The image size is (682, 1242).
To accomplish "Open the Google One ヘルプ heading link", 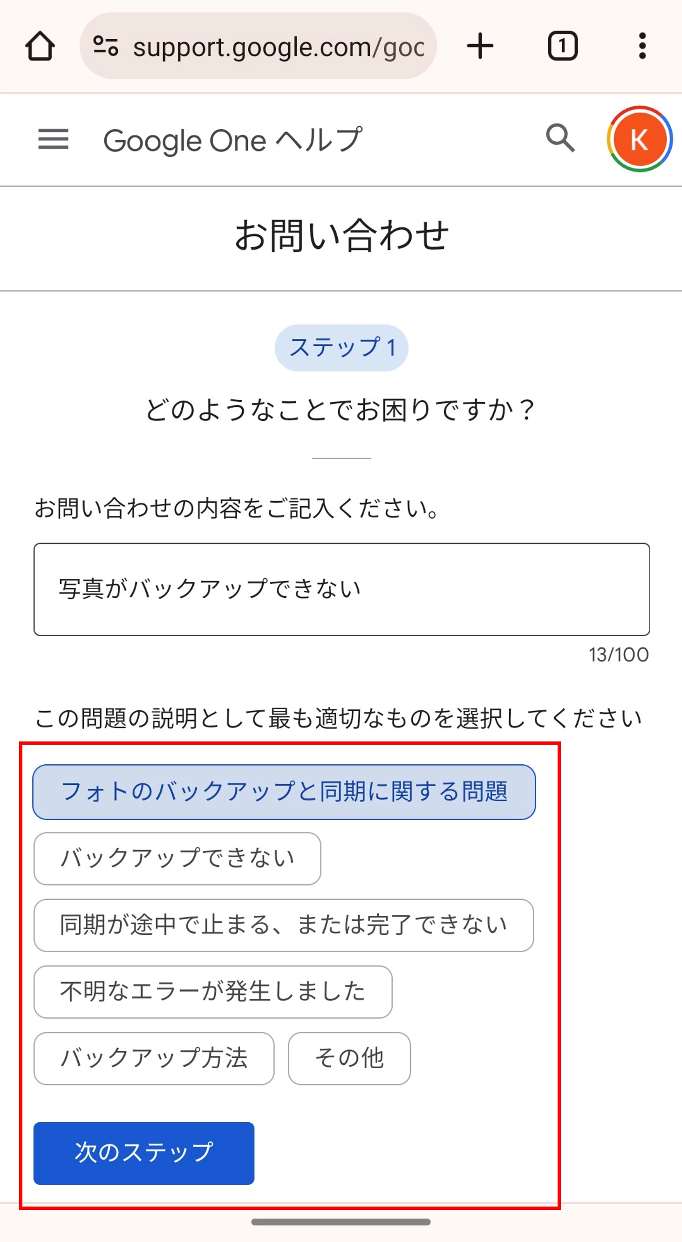I will tap(232, 140).
